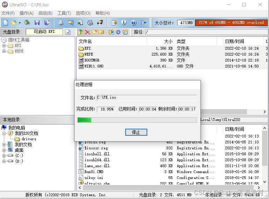This screenshot has width=269, height=199.
Task: Sort image list by 大小 column header
Action: [x=161, y=41]
